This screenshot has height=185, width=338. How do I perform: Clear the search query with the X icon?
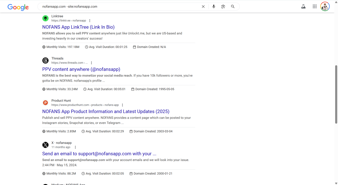(203, 7)
